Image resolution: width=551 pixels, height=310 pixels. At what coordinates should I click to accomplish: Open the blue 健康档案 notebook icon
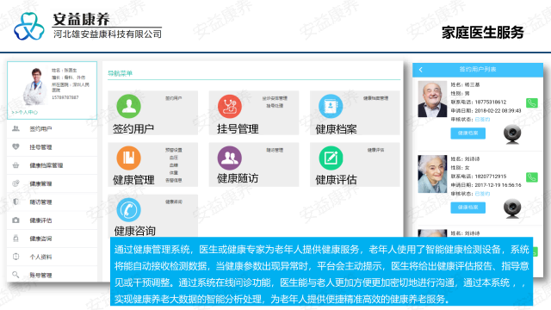(x=331, y=106)
